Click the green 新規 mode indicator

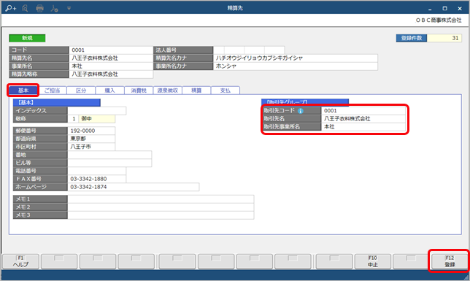pyautogui.click(x=27, y=38)
